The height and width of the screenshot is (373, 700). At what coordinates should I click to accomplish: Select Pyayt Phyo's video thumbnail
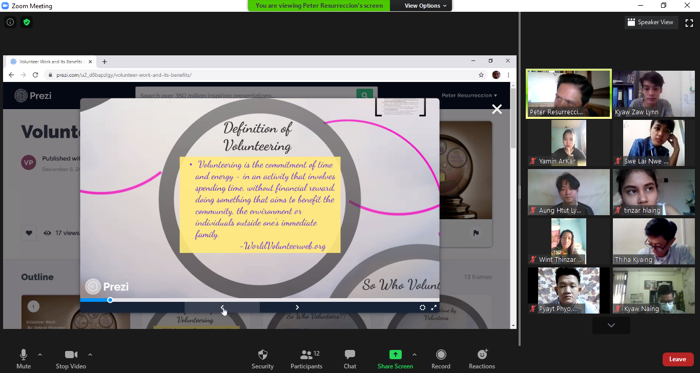click(569, 291)
